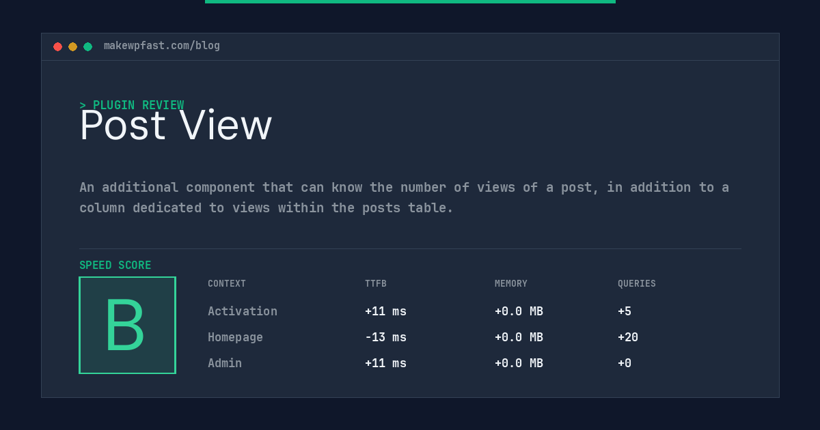Click Activation memory value +0.0 MB
The image size is (820, 430).
tap(519, 311)
